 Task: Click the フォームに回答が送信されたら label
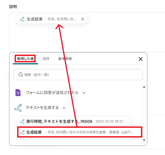52,93
